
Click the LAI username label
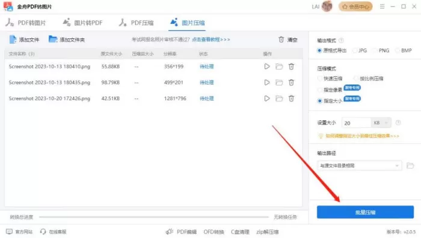click(316, 7)
